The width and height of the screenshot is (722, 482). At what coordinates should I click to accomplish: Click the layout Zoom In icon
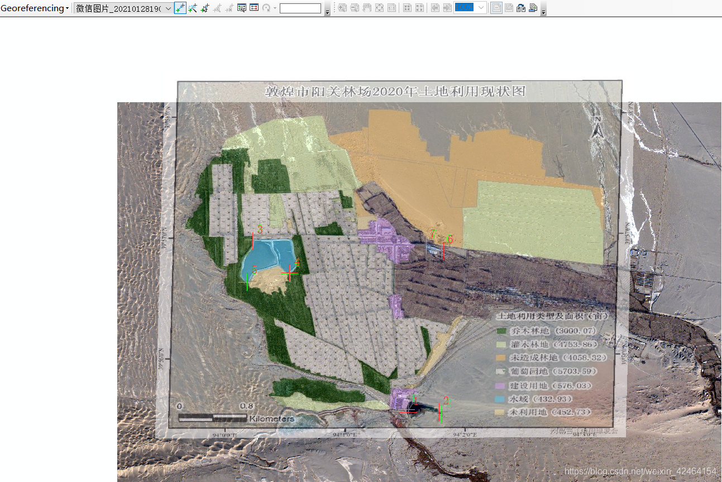tap(342, 8)
